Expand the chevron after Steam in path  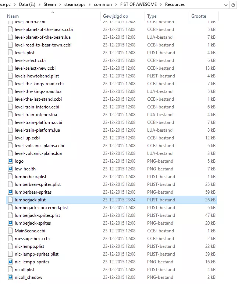click(60, 5)
